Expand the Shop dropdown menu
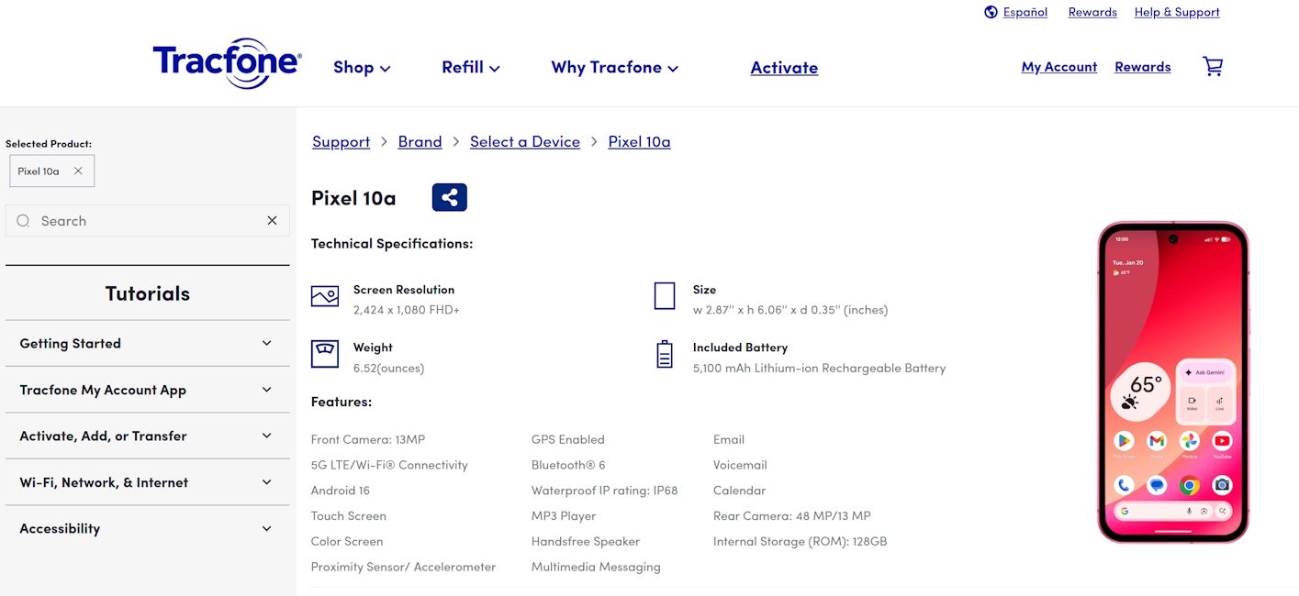 point(362,67)
